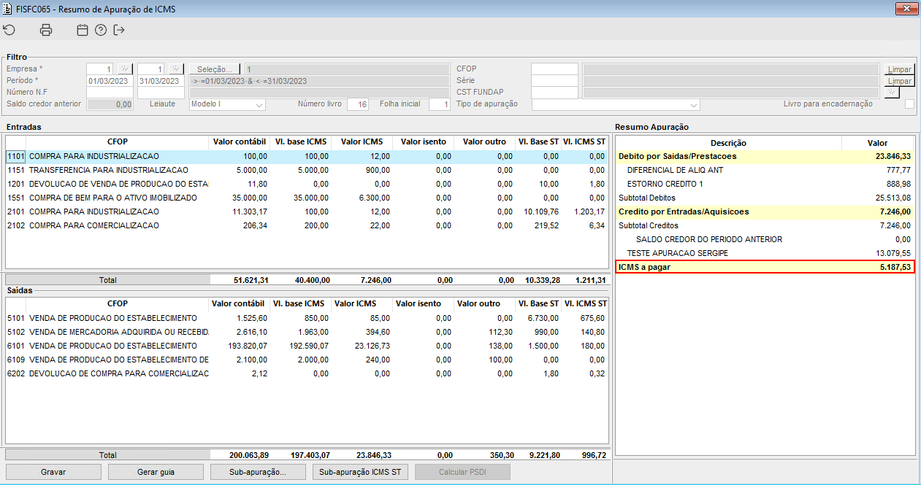Click the CST FUNDAP lookup button
921x485 pixels.
tap(892, 93)
